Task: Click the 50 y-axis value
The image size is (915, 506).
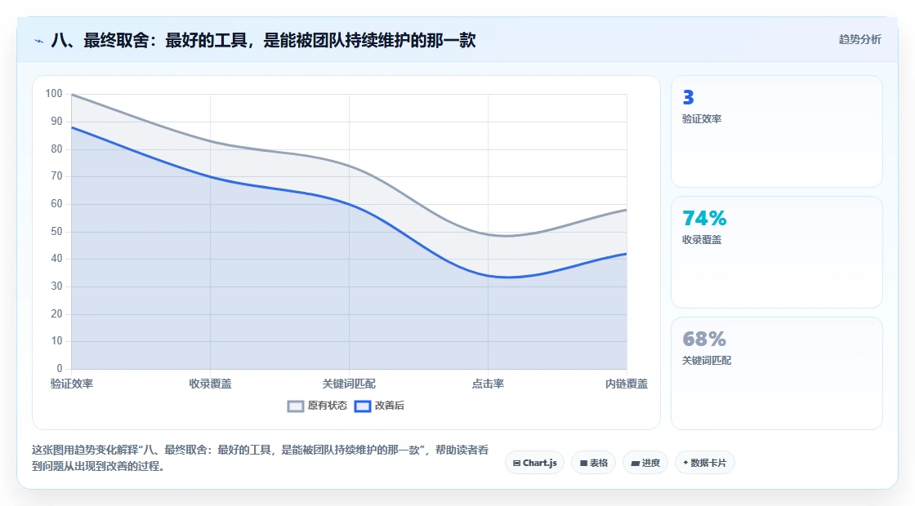Action: [x=56, y=232]
